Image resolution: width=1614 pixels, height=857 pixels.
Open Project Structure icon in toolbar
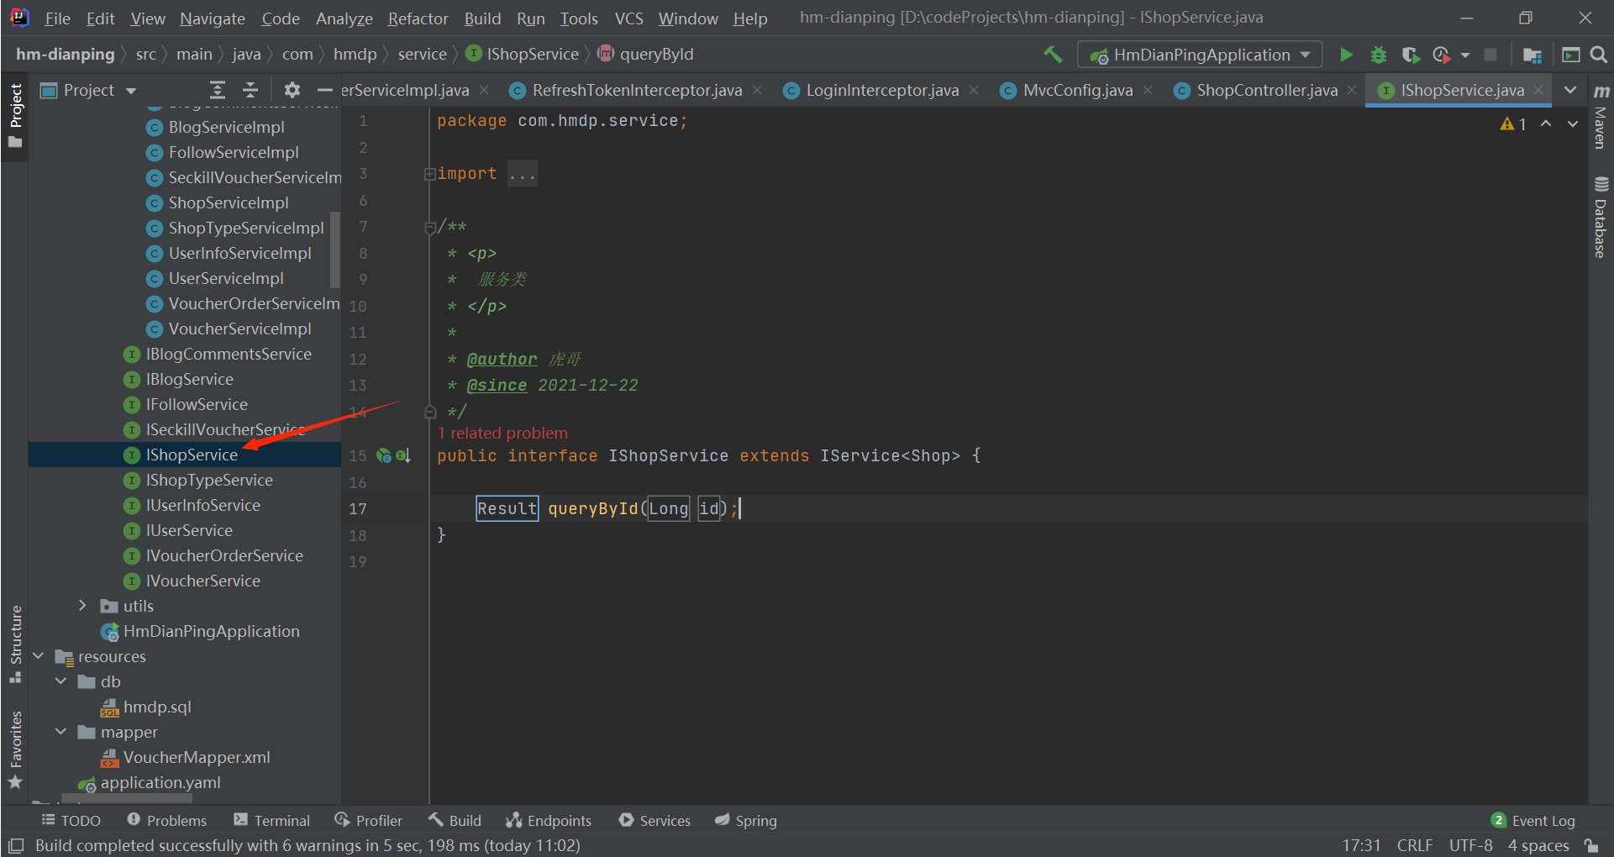(1532, 55)
